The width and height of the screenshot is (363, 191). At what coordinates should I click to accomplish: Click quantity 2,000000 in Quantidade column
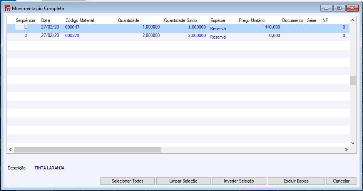point(151,36)
